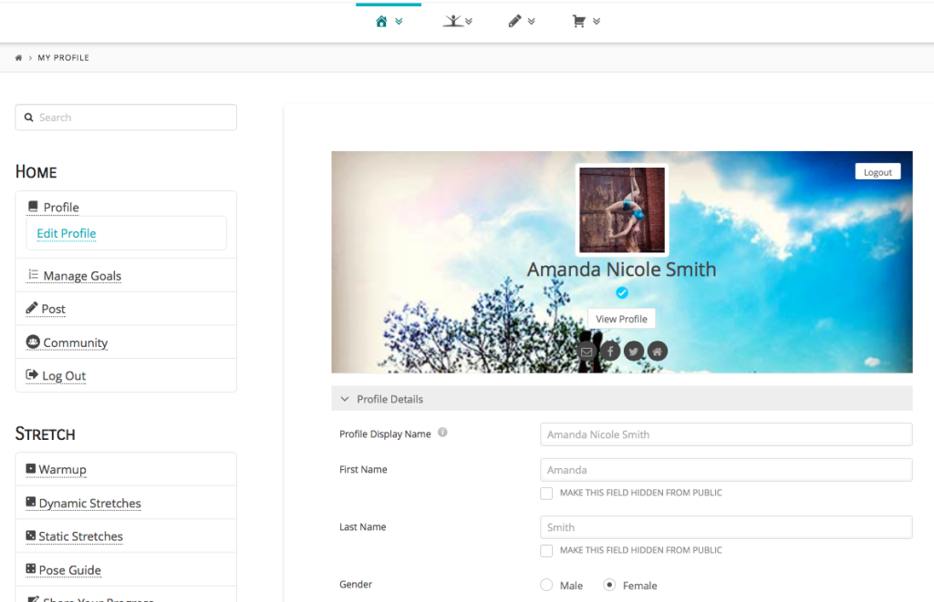
Task: Click the stretching figure icon in top navigation
Action: (x=452, y=22)
